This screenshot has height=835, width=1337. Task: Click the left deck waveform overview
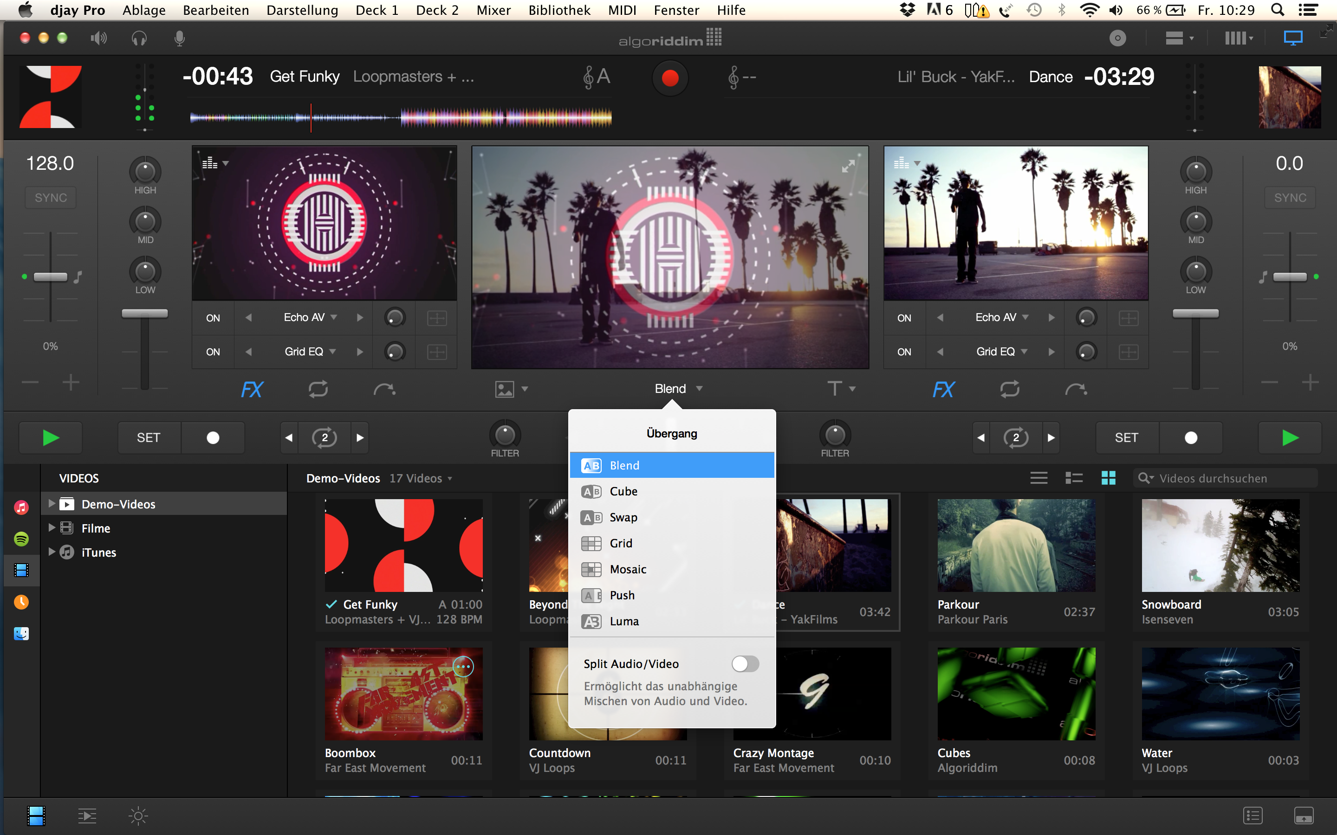401,118
